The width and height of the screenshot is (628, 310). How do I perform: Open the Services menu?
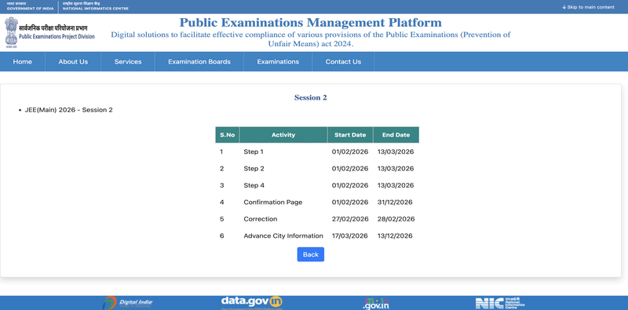pyautogui.click(x=128, y=62)
